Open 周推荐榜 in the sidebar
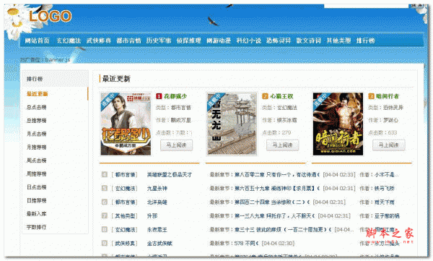The width and height of the screenshot is (433, 261). (x=37, y=174)
